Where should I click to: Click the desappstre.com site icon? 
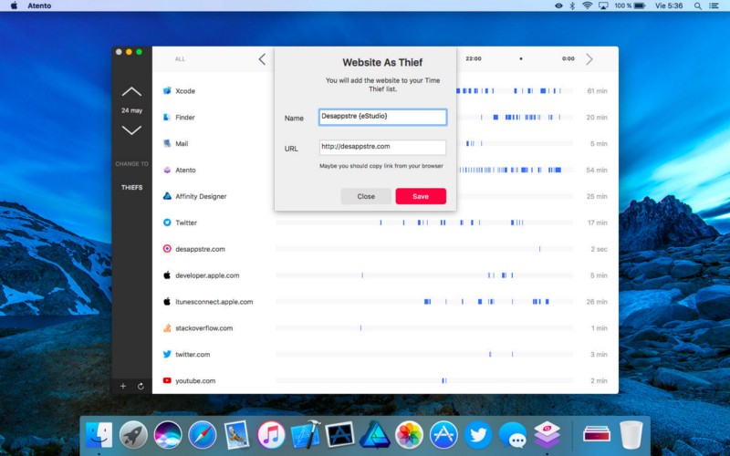click(167, 249)
